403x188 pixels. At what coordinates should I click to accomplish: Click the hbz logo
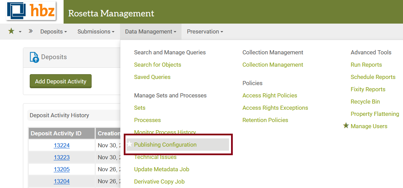[31, 11]
